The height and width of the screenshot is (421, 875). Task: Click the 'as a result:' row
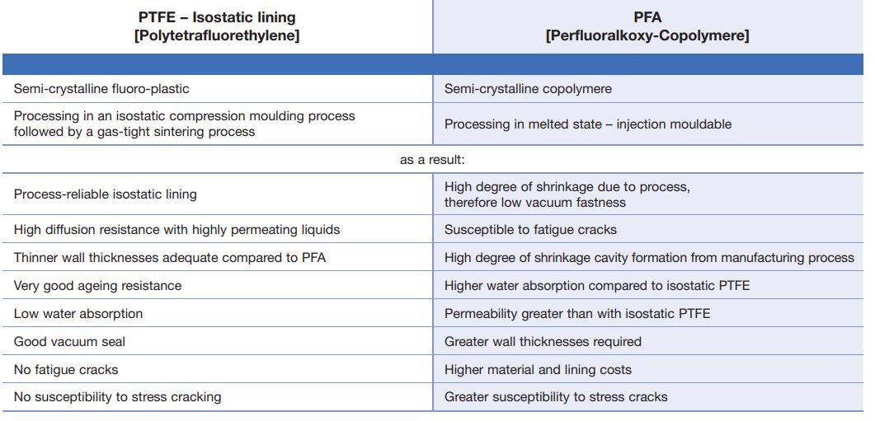point(433,160)
